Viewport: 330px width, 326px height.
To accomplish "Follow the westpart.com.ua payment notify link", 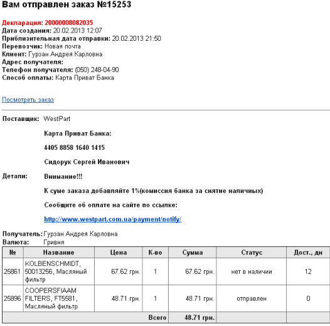I will [112, 219].
